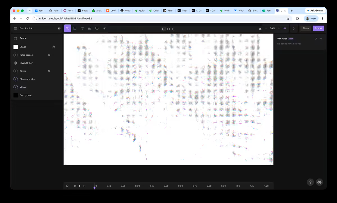Select the Shape layer

click(37, 47)
